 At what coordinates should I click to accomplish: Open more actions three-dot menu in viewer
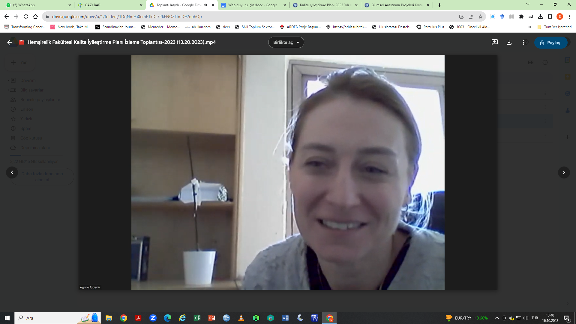tap(523, 42)
